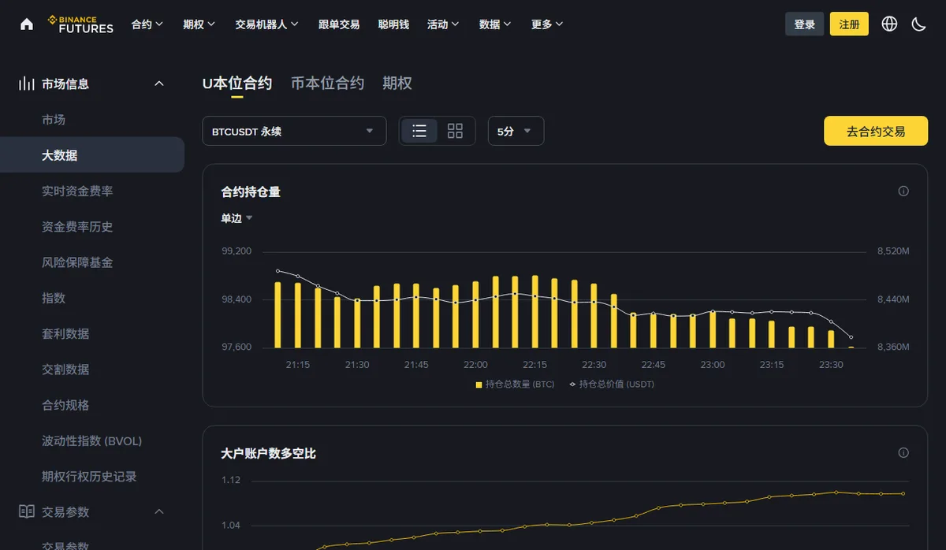Open 合约规格 in the sidebar
Viewport: 946px width, 550px height.
[65, 405]
